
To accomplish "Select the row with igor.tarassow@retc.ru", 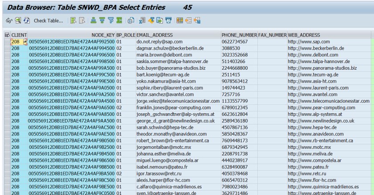I will [7, 174].
